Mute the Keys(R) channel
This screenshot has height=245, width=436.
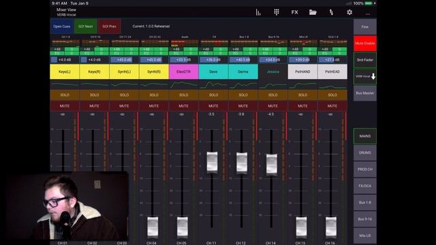click(94, 106)
